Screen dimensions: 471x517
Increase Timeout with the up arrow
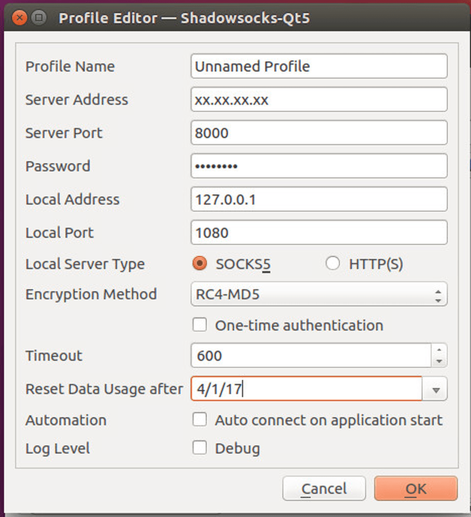[439, 350]
